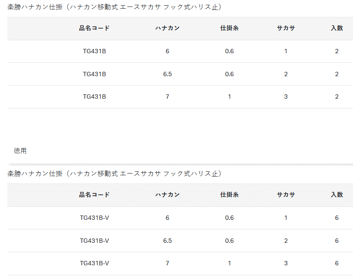This screenshot has height=280, width=353.
Task: Click 入数 header in TG431B-V table
Action: pos(337,195)
